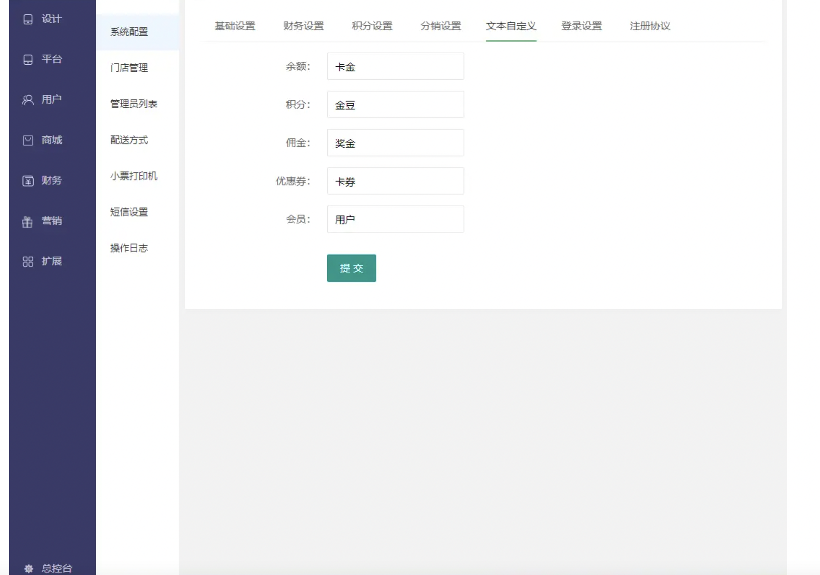The image size is (820, 575).
Task: Open 小票打印机 submenu item
Action: tap(134, 176)
